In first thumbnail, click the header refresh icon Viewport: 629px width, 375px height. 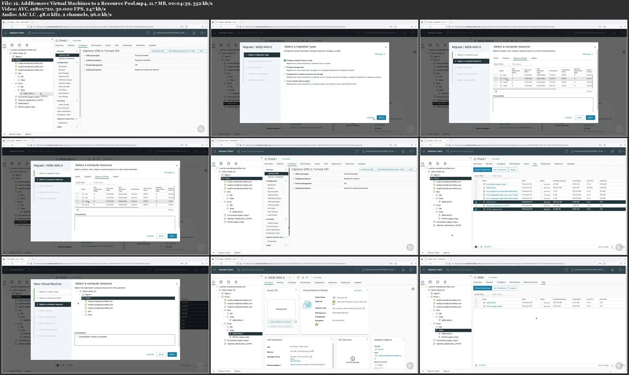(x=148, y=33)
